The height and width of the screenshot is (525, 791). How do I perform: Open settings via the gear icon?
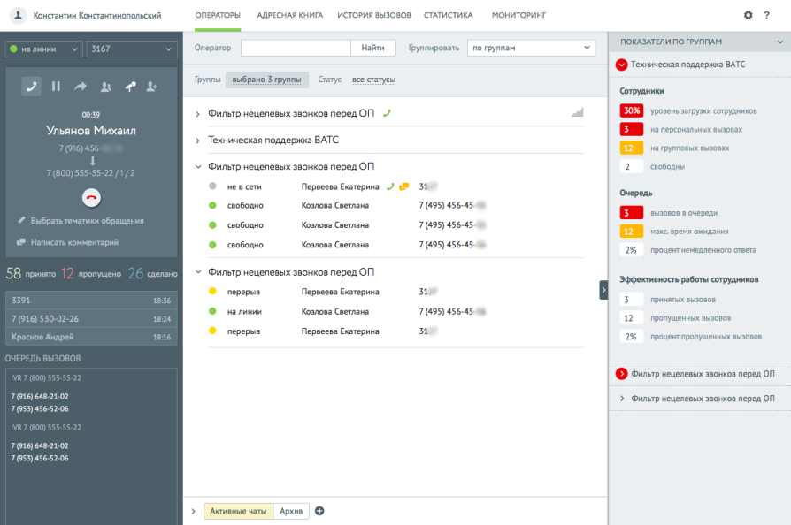pos(749,15)
